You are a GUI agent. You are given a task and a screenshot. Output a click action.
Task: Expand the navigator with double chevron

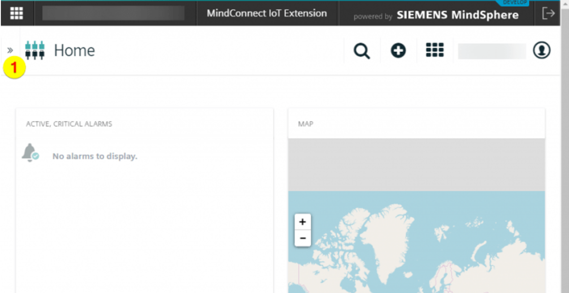point(10,50)
